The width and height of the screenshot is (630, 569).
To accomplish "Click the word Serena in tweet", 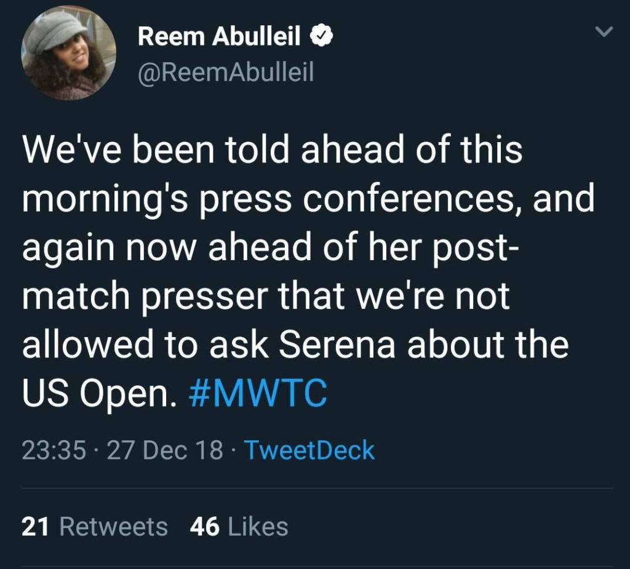I will [x=338, y=345].
